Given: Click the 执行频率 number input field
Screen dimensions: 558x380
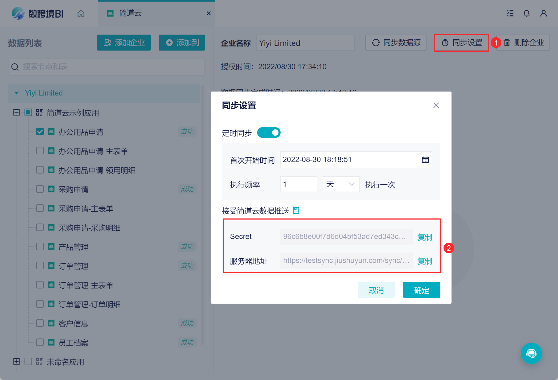Looking at the screenshot, I should (298, 184).
